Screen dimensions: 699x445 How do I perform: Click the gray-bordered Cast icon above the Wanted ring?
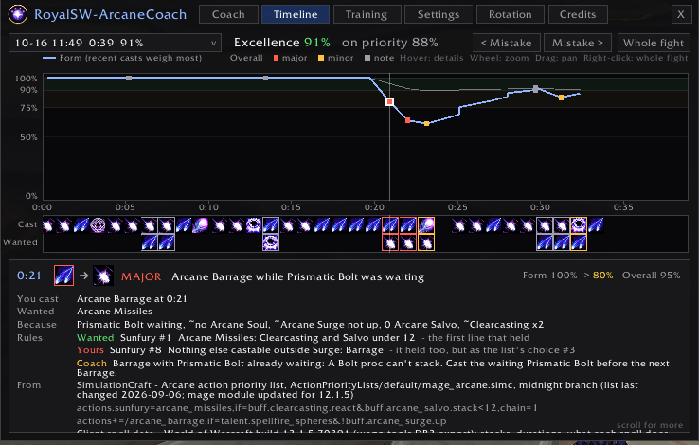click(x=271, y=225)
